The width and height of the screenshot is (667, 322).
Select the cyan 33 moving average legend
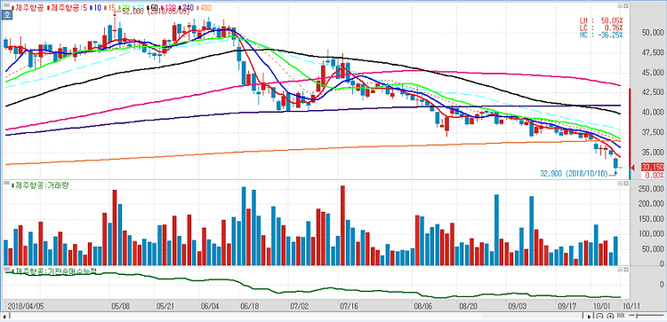(x=139, y=7)
